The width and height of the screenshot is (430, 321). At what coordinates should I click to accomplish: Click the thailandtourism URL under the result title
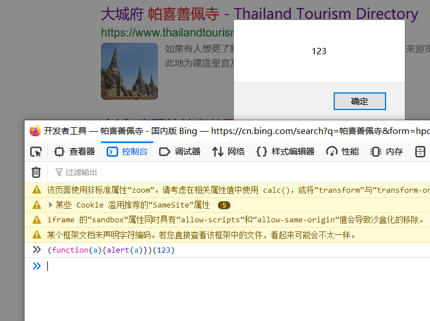point(167,32)
